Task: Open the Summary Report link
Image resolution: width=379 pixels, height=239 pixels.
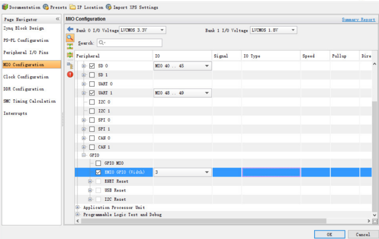Action: (x=358, y=20)
